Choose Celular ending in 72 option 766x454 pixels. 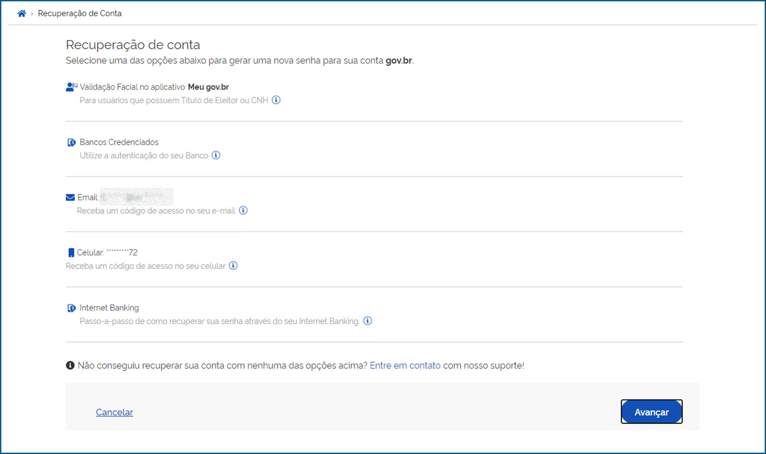[x=107, y=253]
